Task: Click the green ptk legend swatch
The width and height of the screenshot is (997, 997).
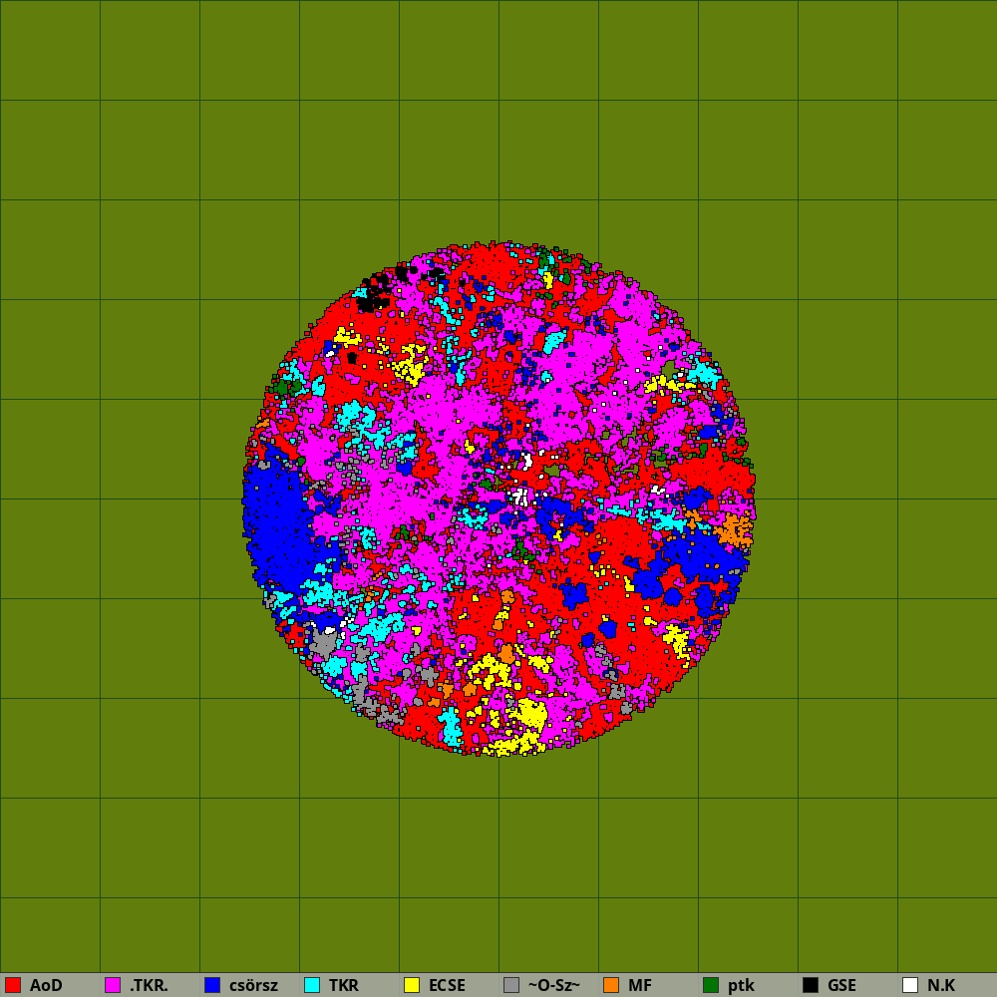Action: [x=711, y=985]
